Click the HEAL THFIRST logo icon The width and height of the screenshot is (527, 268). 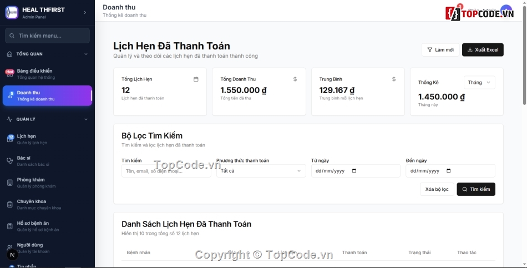[12, 12]
